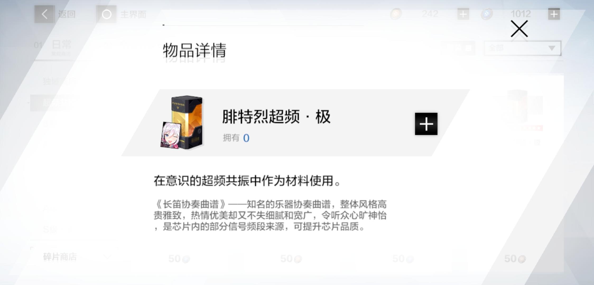Click the 返回 text label
This screenshot has width=594, height=285.
click(x=67, y=14)
